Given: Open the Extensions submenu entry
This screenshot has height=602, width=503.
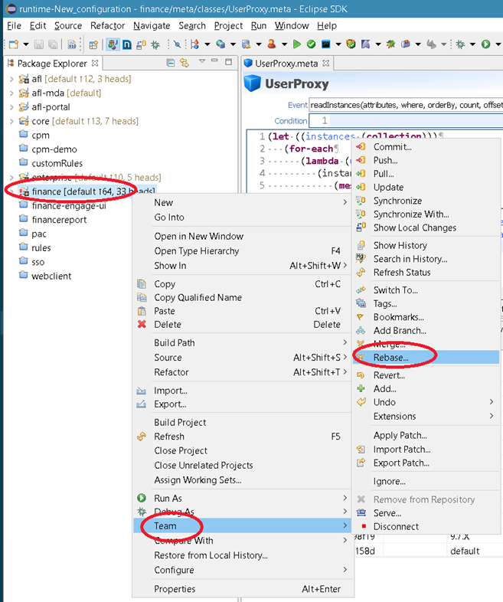Looking at the screenshot, I should [394, 416].
